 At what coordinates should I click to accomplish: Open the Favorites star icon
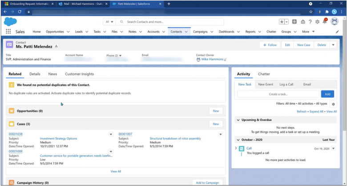tap(282, 22)
